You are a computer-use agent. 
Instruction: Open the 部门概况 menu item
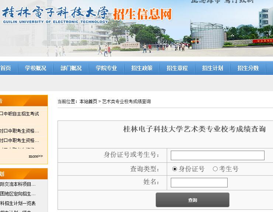pyautogui.click(x=71, y=68)
